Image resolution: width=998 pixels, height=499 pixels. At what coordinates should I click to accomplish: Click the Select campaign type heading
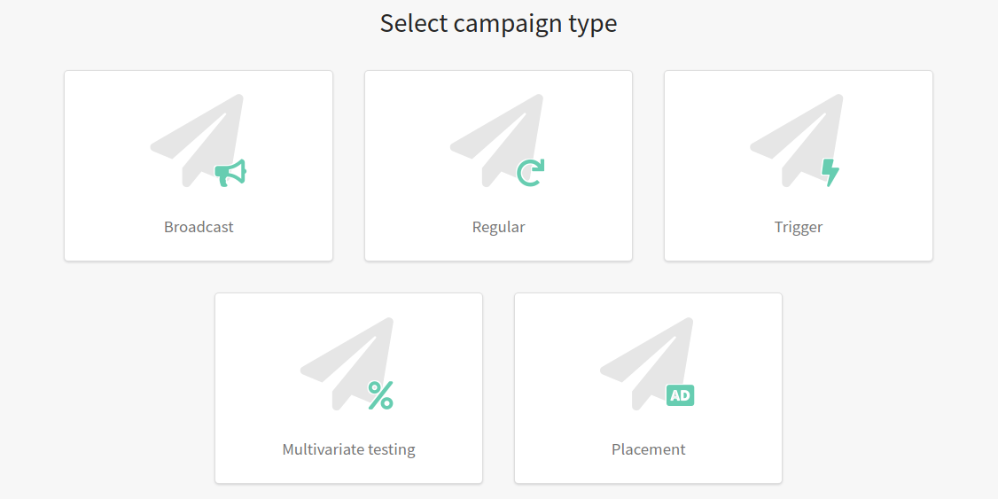coord(498,24)
